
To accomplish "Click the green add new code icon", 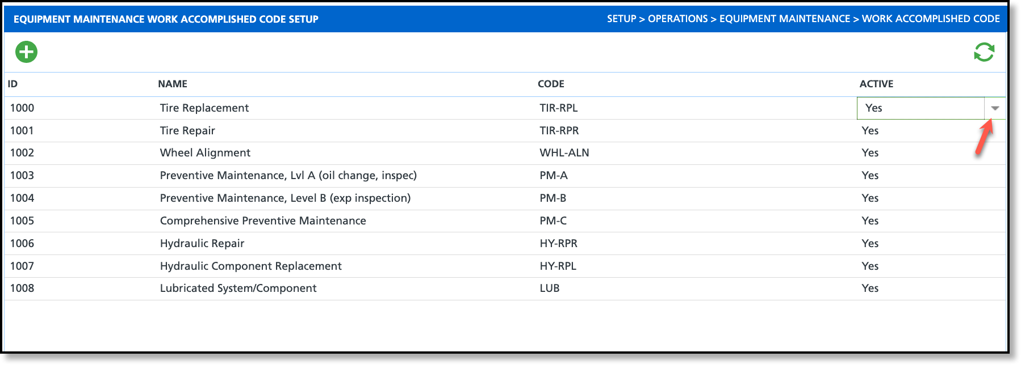I will (26, 52).
